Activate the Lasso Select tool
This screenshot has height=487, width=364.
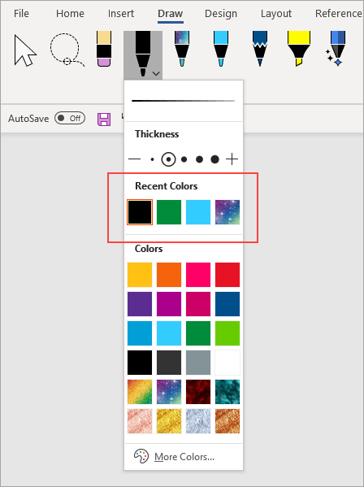[67, 50]
